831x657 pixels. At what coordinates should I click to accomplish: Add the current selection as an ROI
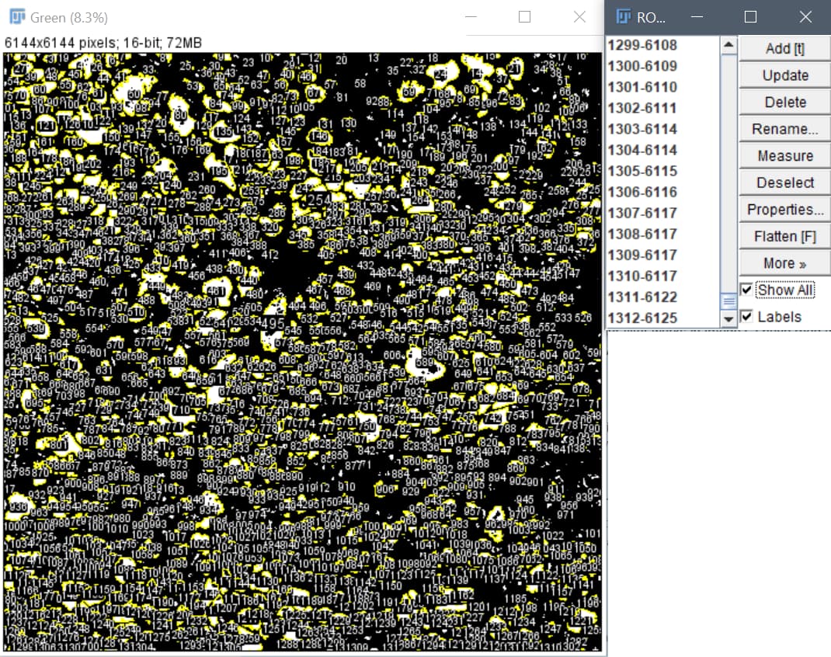(x=784, y=48)
